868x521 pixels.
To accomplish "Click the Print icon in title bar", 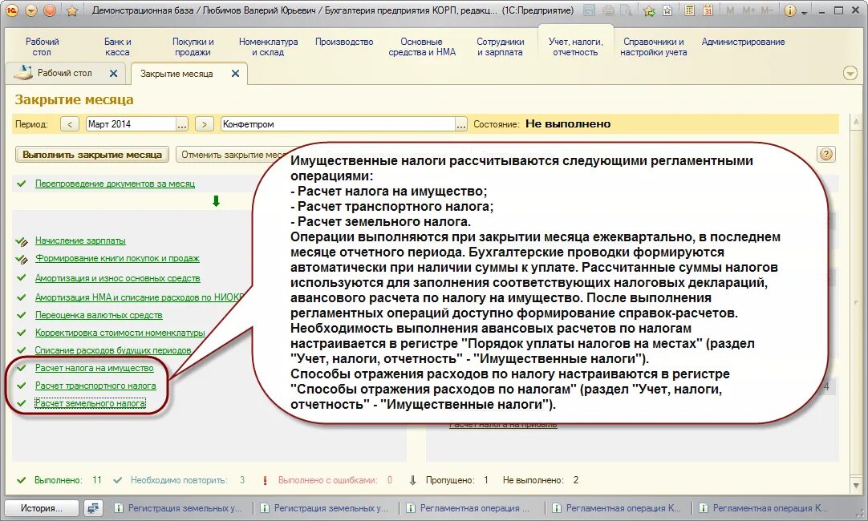I will 608,10.
